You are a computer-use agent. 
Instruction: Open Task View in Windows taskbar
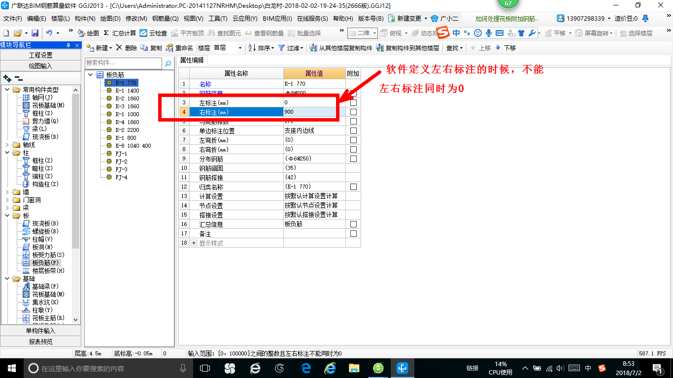pyautogui.click(x=205, y=368)
